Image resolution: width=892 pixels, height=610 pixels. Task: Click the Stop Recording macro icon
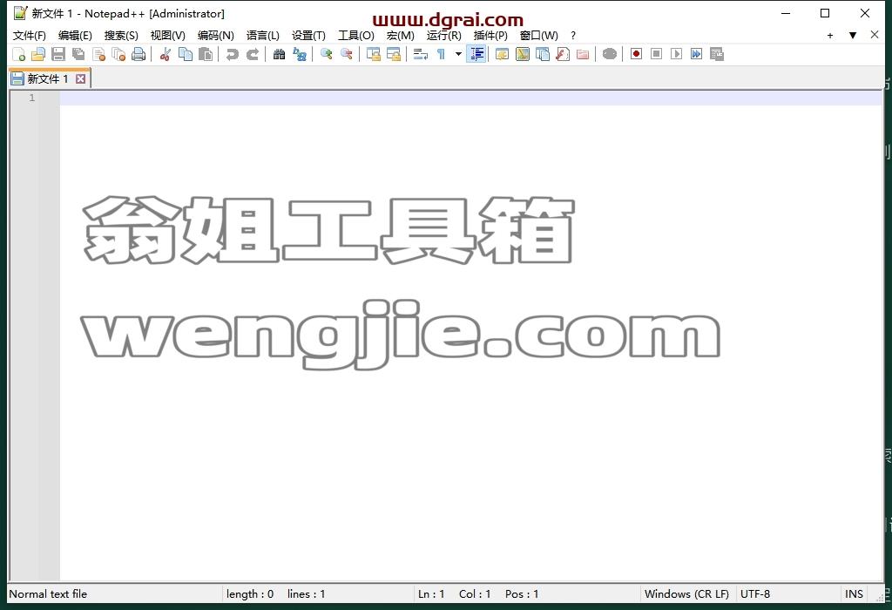[x=656, y=54]
